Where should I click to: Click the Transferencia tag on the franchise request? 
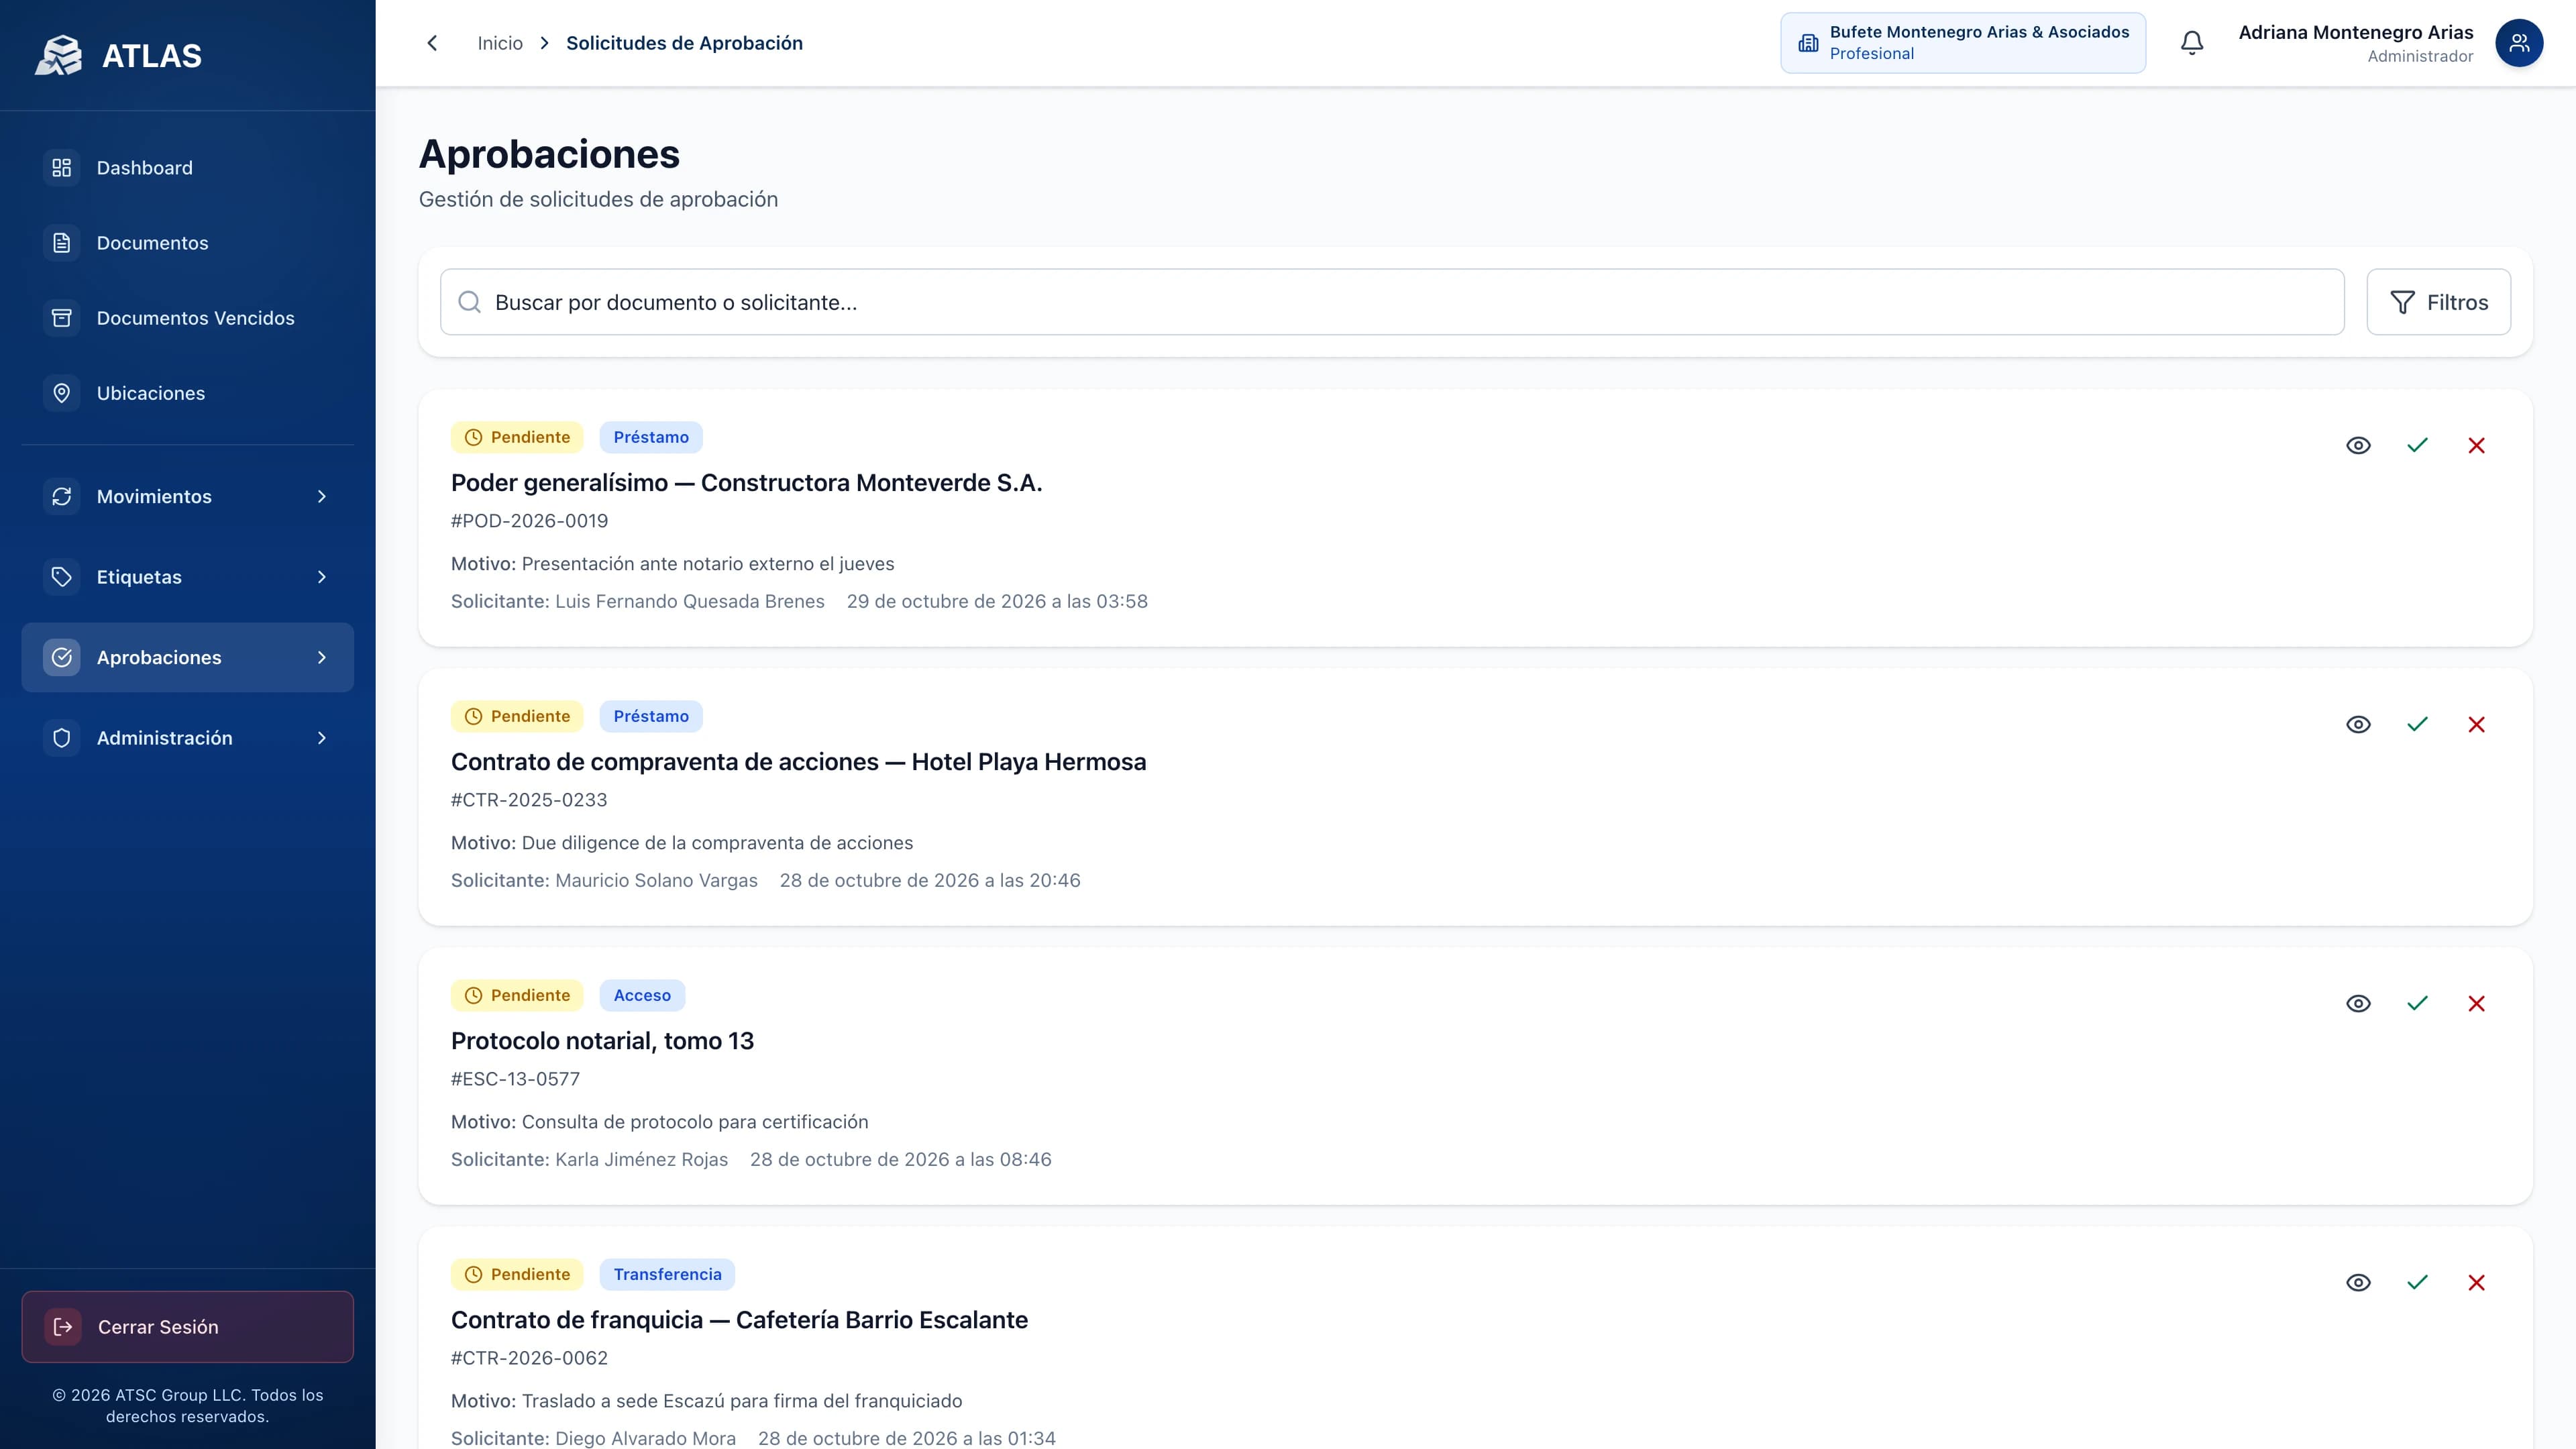pos(667,1274)
